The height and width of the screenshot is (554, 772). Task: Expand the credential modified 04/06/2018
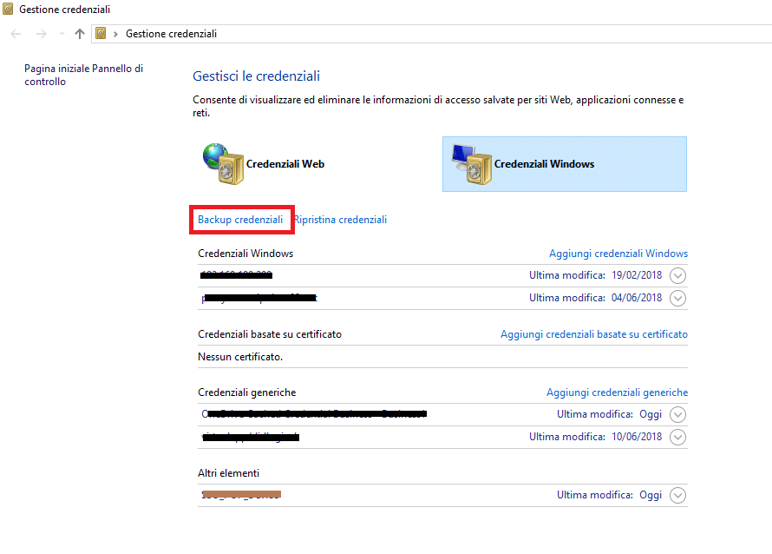678,298
